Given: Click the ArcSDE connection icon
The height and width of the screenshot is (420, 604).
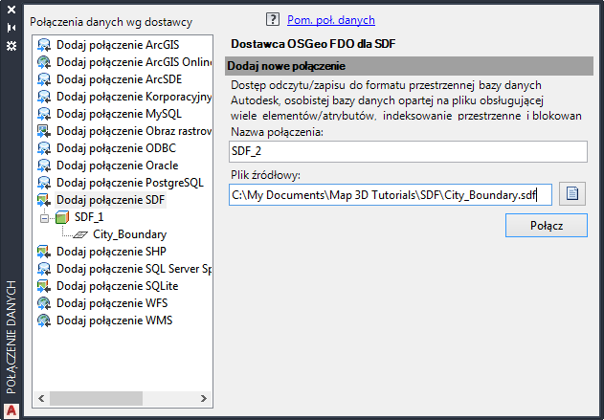Looking at the screenshot, I should tap(44, 79).
